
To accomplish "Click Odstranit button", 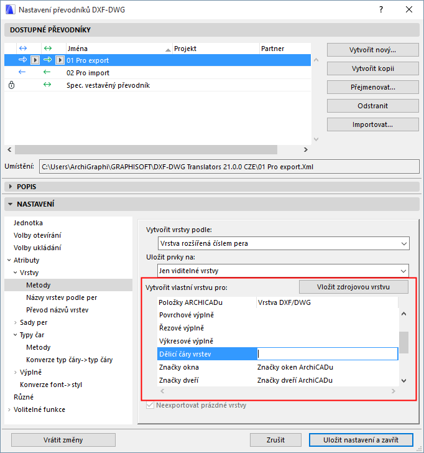I will [372, 106].
